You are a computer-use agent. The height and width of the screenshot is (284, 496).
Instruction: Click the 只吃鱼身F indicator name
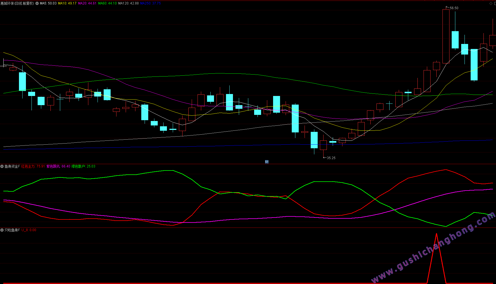coord(12,230)
